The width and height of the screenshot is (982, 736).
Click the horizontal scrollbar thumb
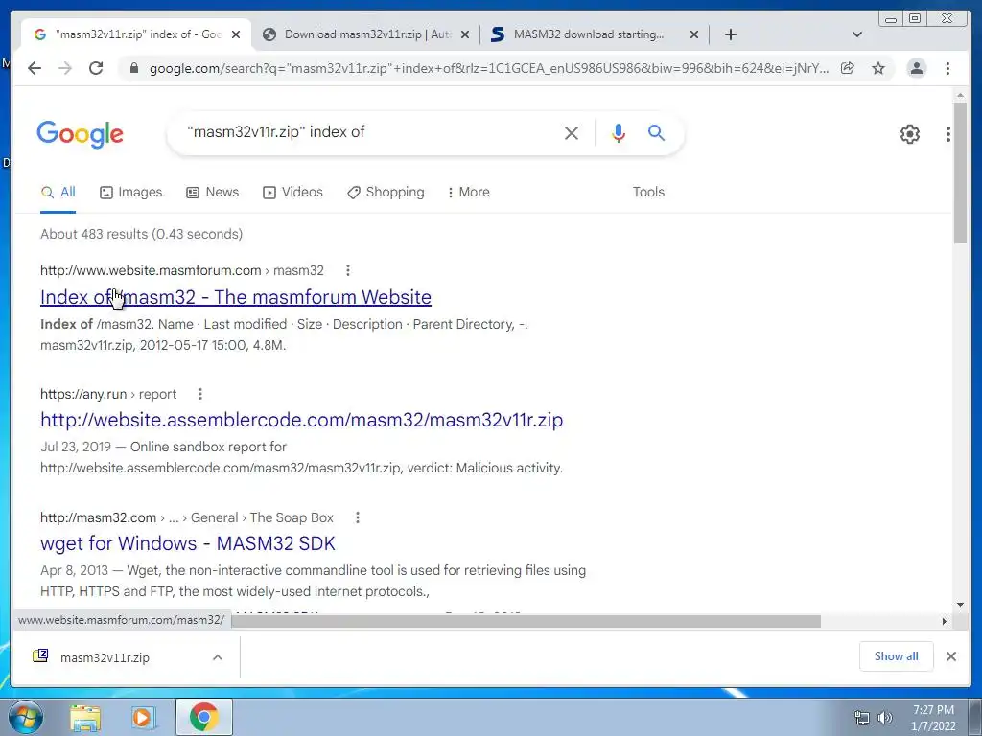point(526,621)
